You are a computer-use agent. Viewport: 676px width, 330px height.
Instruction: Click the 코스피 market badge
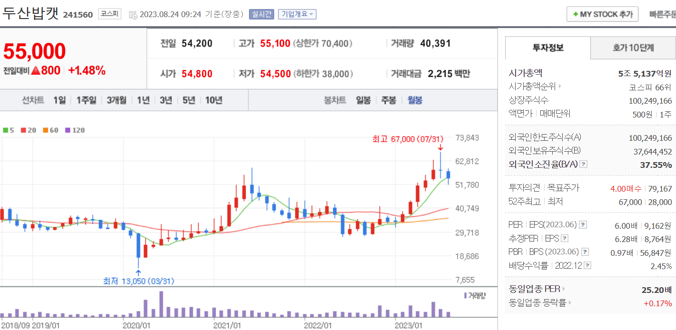(110, 14)
